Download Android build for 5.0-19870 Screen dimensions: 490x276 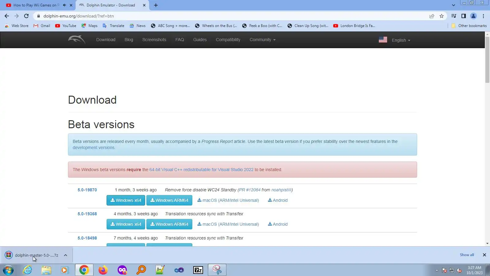coord(278,200)
